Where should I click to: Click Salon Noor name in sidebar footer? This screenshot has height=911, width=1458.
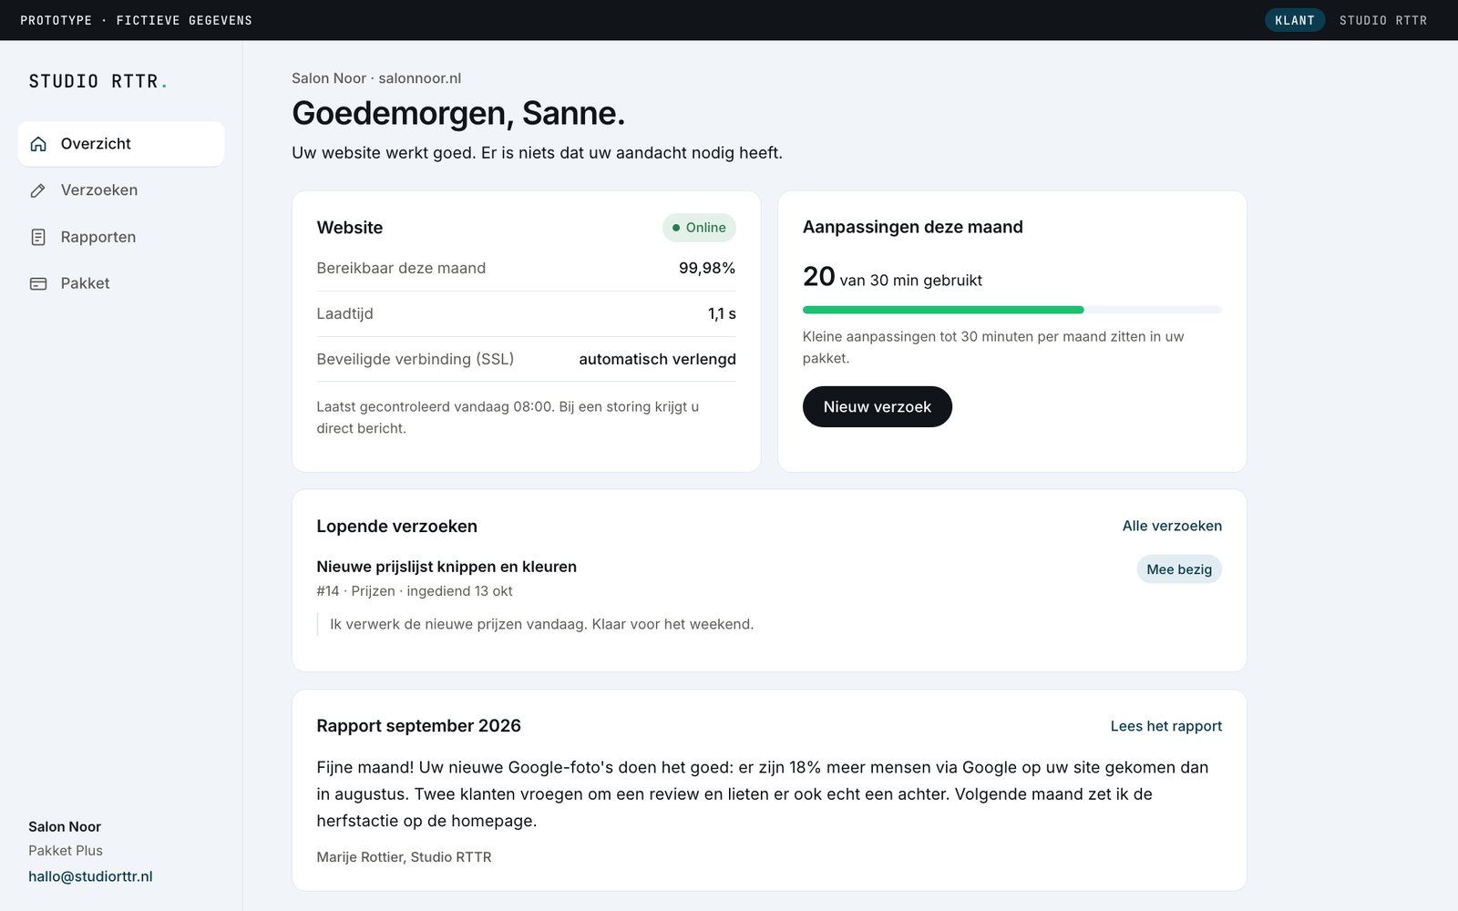click(x=65, y=827)
